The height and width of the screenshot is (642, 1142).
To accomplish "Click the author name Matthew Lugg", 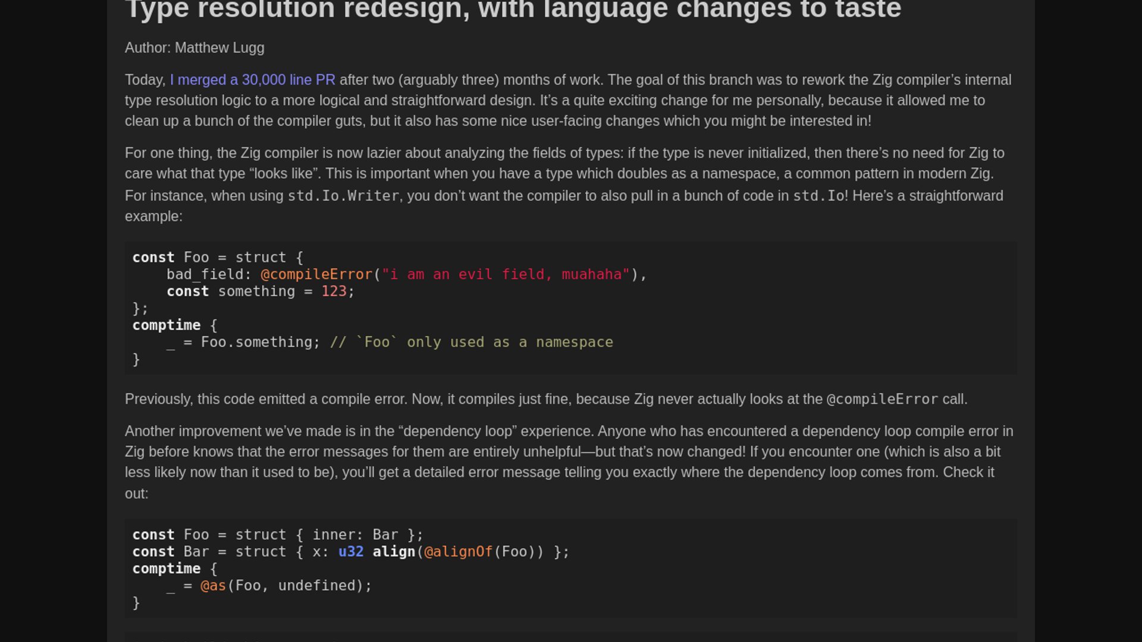I will point(219,48).
